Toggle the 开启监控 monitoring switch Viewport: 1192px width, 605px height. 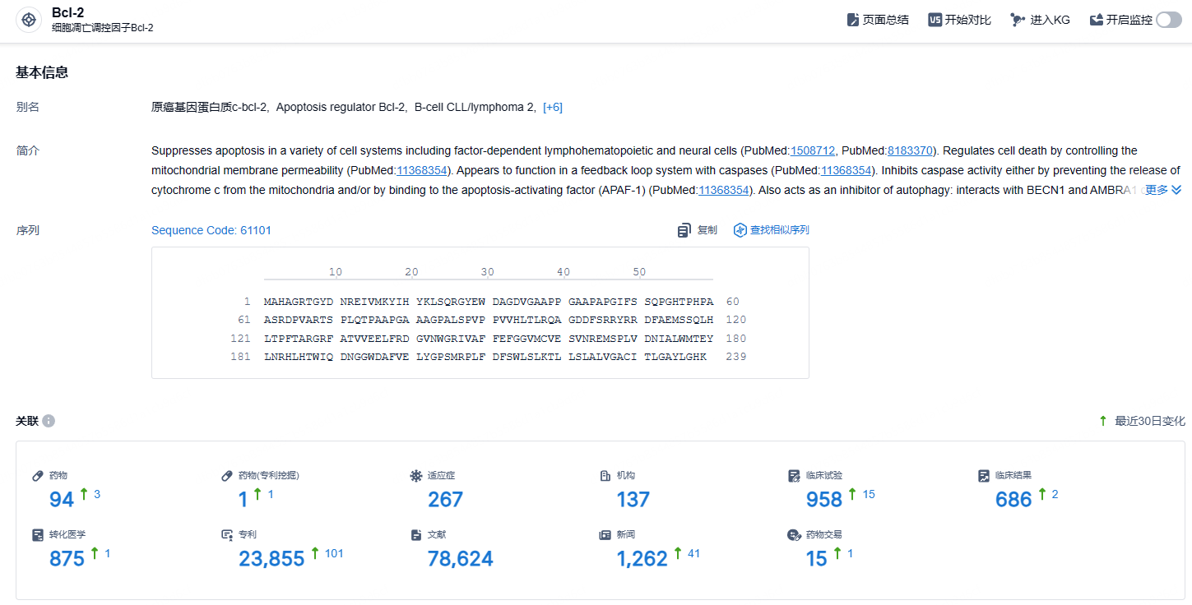click(1168, 20)
